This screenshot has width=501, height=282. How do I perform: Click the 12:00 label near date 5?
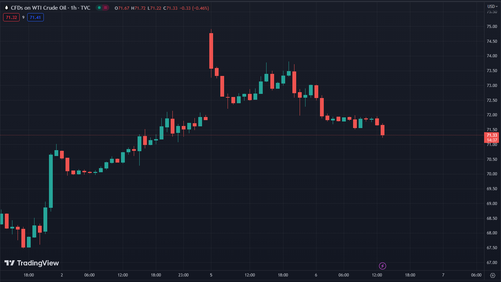pyautogui.click(x=250, y=275)
